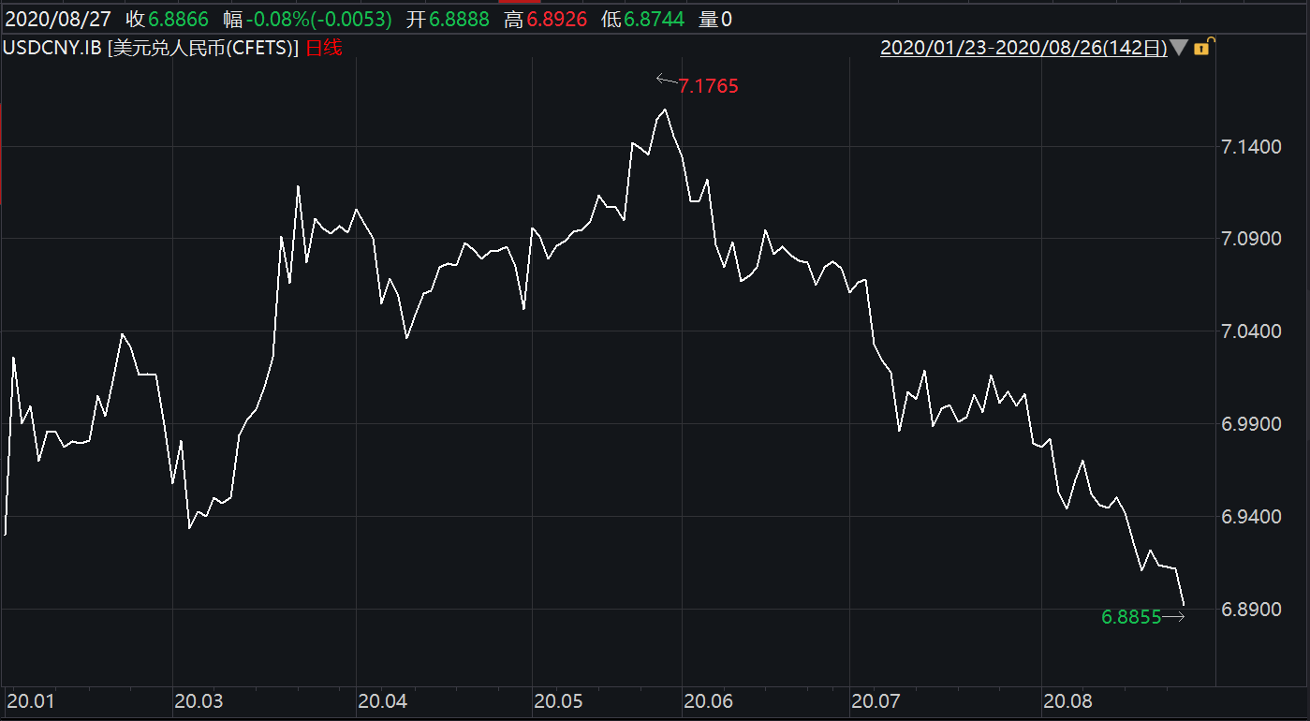Screen dimensions: 1310x721
Task: Click the 20.01 time axis label
Action: (x=30, y=700)
